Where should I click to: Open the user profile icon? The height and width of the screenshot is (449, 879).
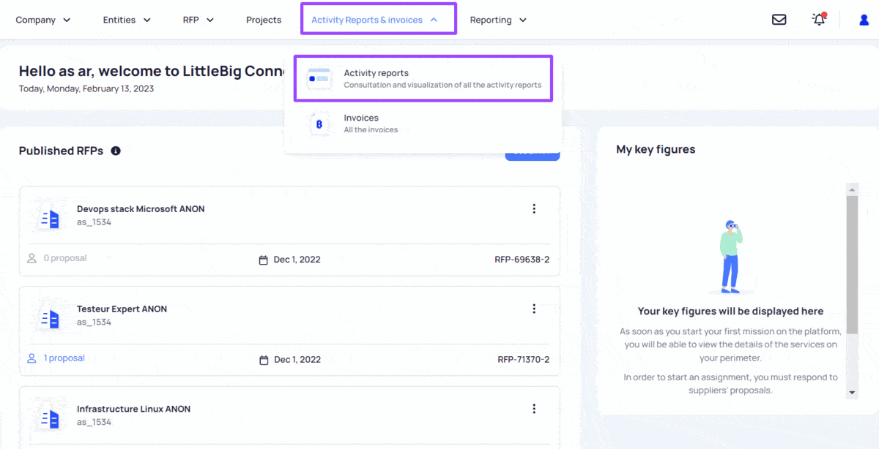click(x=864, y=20)
